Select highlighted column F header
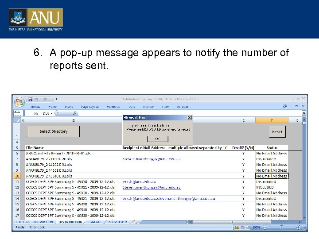Viewport: 319px width, 239px height. [x=272, y=120]
